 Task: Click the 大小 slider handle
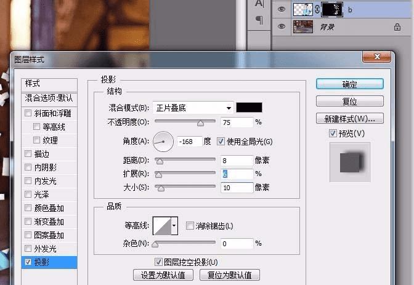coord(161,188)
